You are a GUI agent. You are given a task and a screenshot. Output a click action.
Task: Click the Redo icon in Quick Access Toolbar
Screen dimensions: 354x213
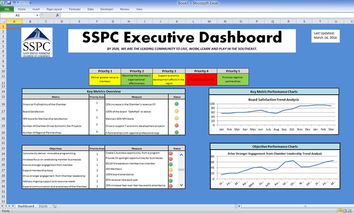click(22, 3)
